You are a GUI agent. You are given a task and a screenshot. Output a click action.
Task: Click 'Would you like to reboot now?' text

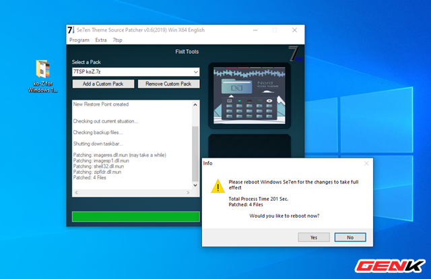pos(284,216)
